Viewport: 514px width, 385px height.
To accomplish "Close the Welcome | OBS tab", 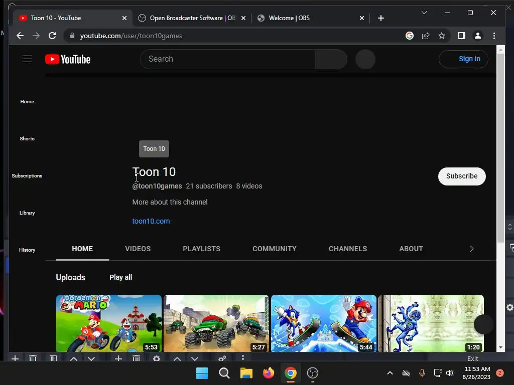I will click(x=361, y=18).
